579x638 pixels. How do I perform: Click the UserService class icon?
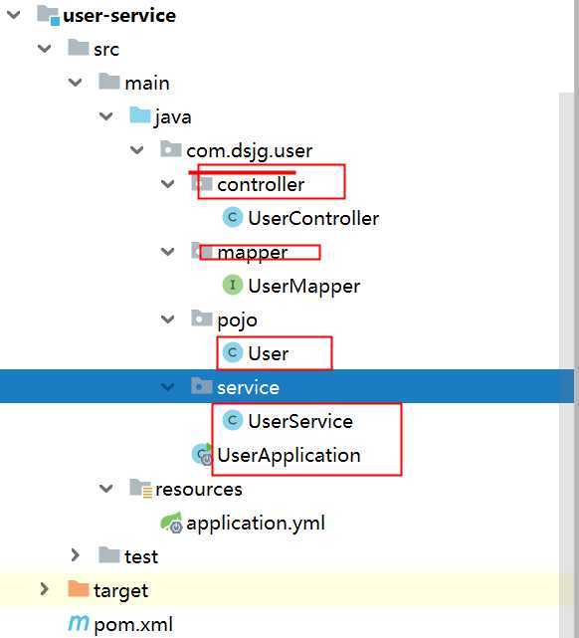233,420
